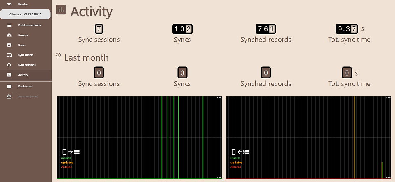Click the green inserts legend in left chart
The height and width of the screenshot is (182, 395).
pos(66,158)
